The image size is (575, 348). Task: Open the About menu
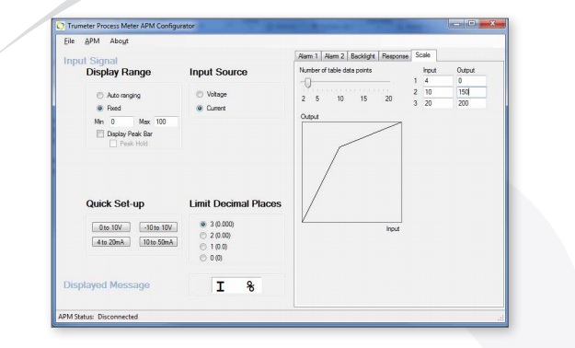point(120,41)
